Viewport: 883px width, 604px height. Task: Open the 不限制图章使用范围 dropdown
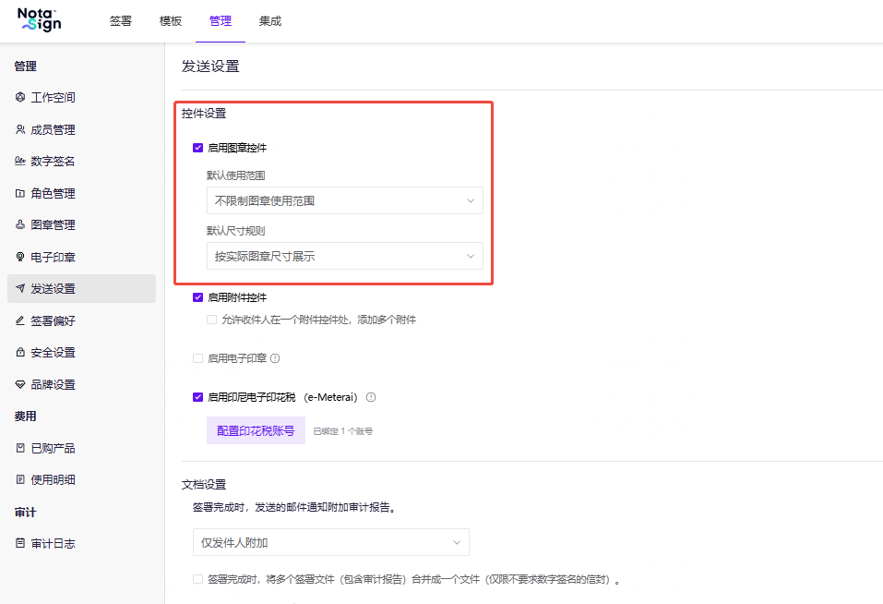pos(345,200)
